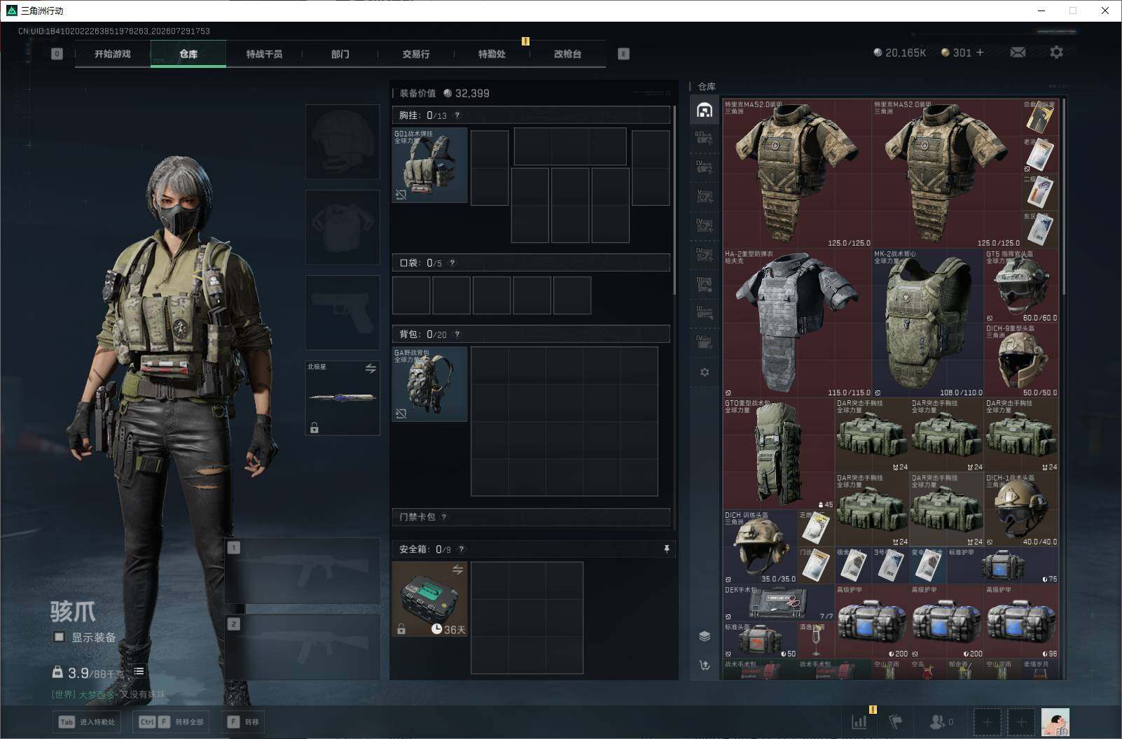Open the settings gear in top bar
This screenshot has width=1122, height=739.
point(1056,52)
